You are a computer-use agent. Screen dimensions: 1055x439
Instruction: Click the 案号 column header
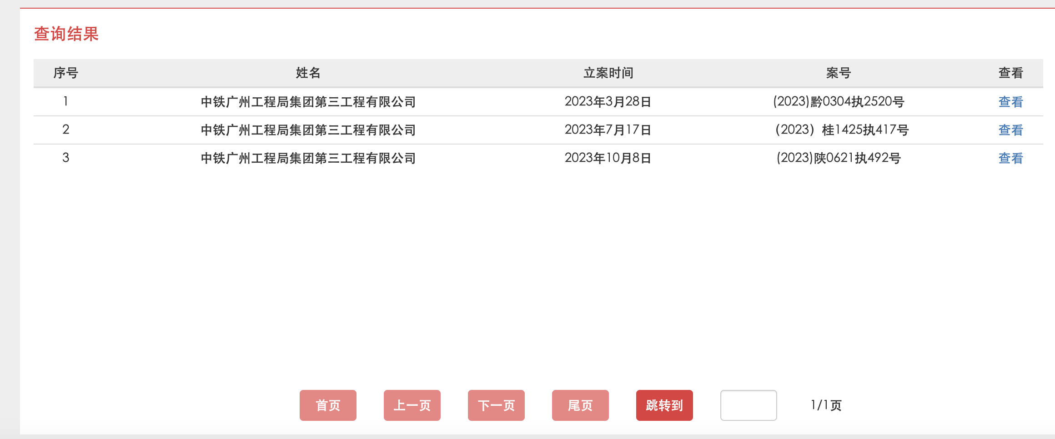839,73
